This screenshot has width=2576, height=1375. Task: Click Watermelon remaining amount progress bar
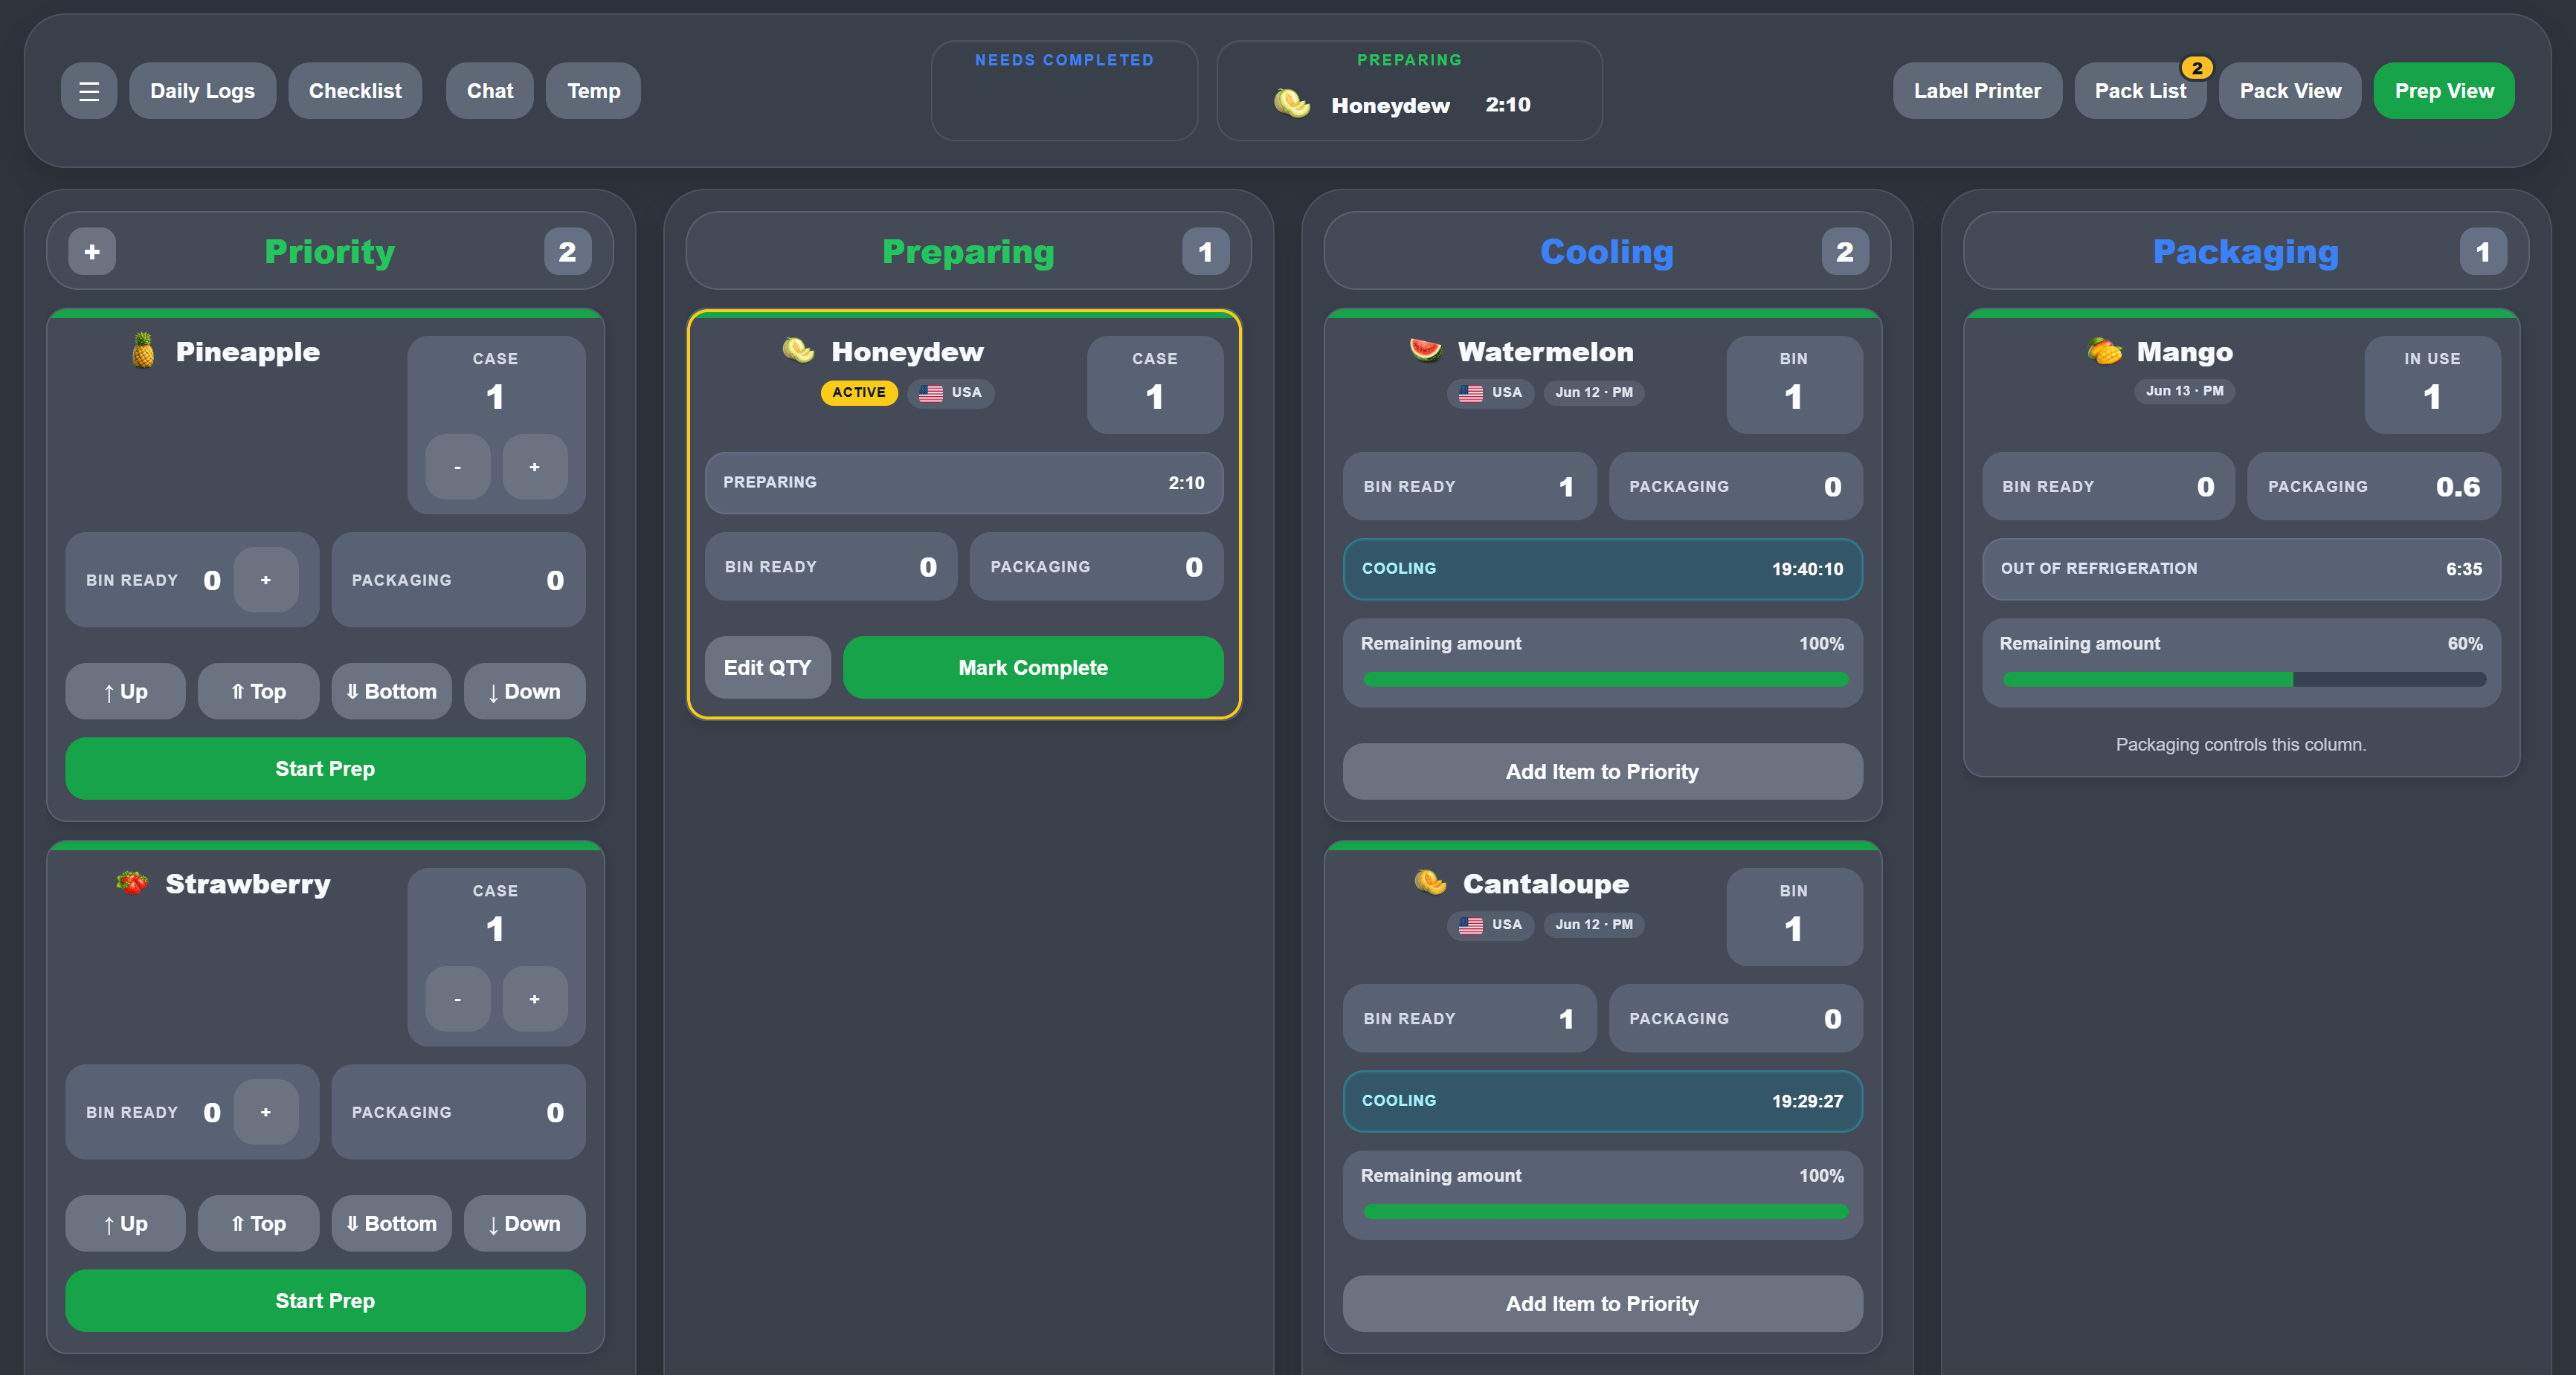click(1605, 679)
